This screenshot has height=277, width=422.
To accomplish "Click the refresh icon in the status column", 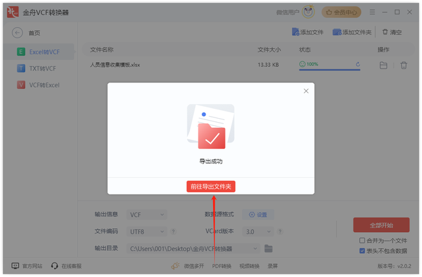I will (357, 64).
